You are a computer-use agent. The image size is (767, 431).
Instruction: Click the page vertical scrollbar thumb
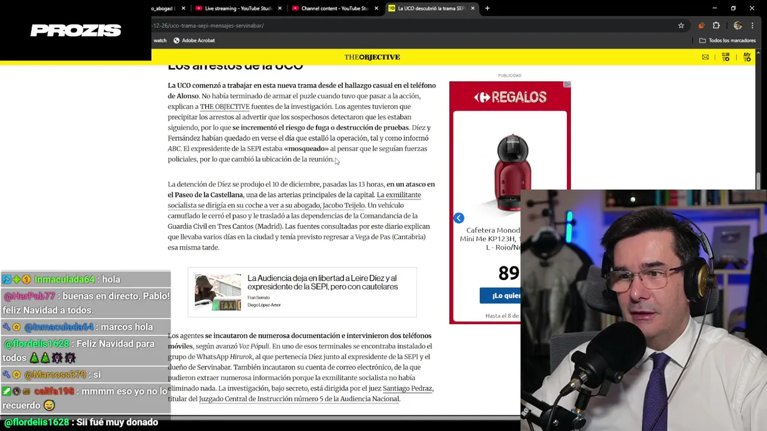coord(758,180)
